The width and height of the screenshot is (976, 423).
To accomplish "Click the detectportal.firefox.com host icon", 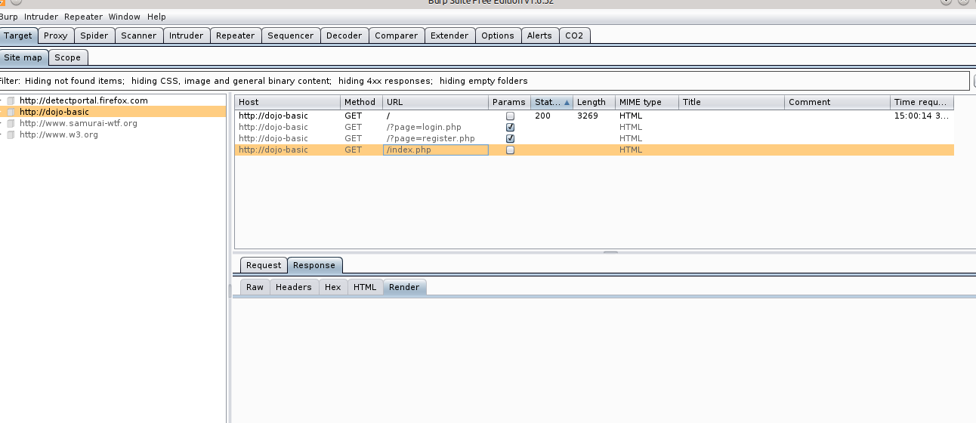I will click(11, 100).
